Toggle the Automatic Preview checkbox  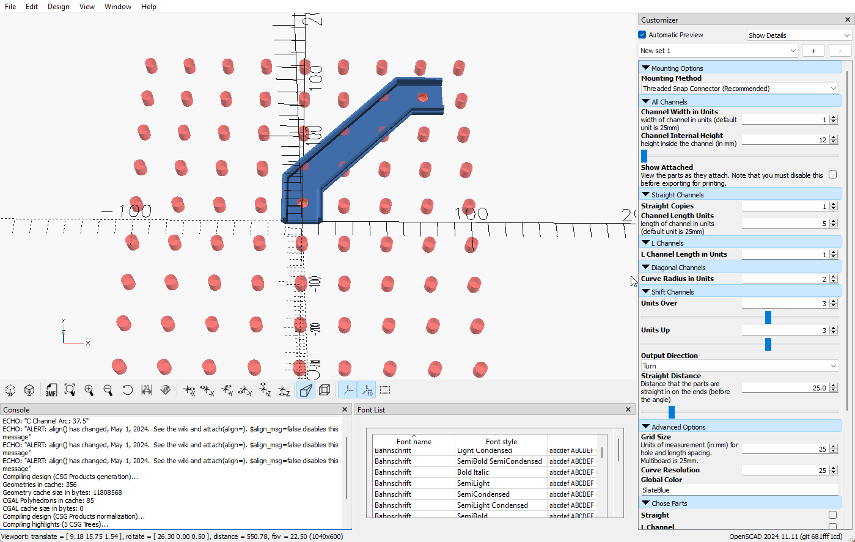(x=642, y=35)
